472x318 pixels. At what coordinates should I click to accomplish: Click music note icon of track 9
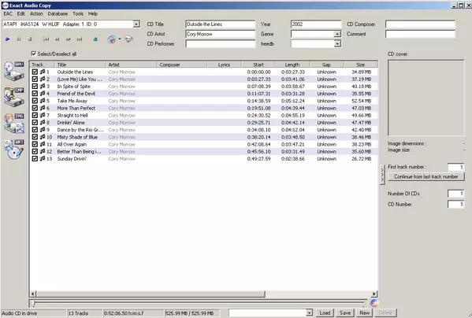43,130
